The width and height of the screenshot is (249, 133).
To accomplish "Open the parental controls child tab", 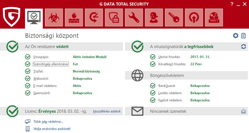I will (154, 17).
